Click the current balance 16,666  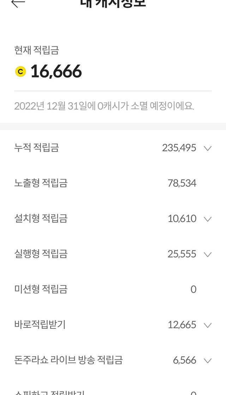56,71
